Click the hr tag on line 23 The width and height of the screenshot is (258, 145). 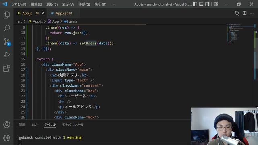[x=64, y=101]
